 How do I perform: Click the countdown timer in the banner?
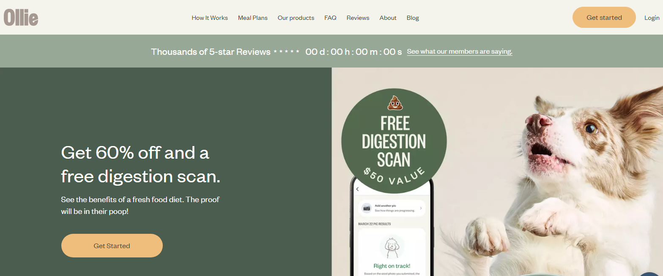click(x=353, y=52)
